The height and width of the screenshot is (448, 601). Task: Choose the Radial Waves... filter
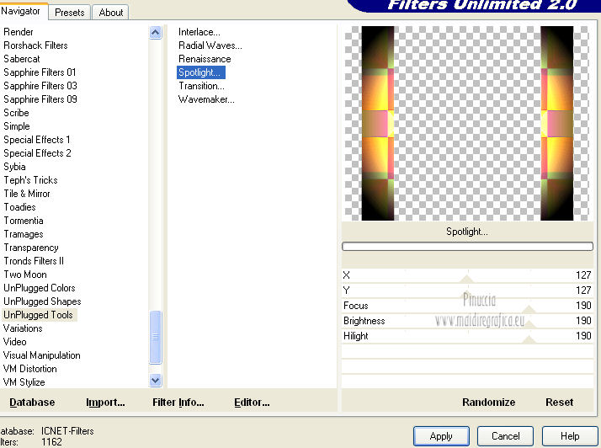[x=210, y=45]
